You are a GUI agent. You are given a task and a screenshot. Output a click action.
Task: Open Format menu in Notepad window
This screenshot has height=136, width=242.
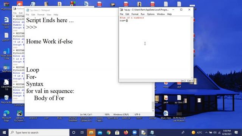41,15
